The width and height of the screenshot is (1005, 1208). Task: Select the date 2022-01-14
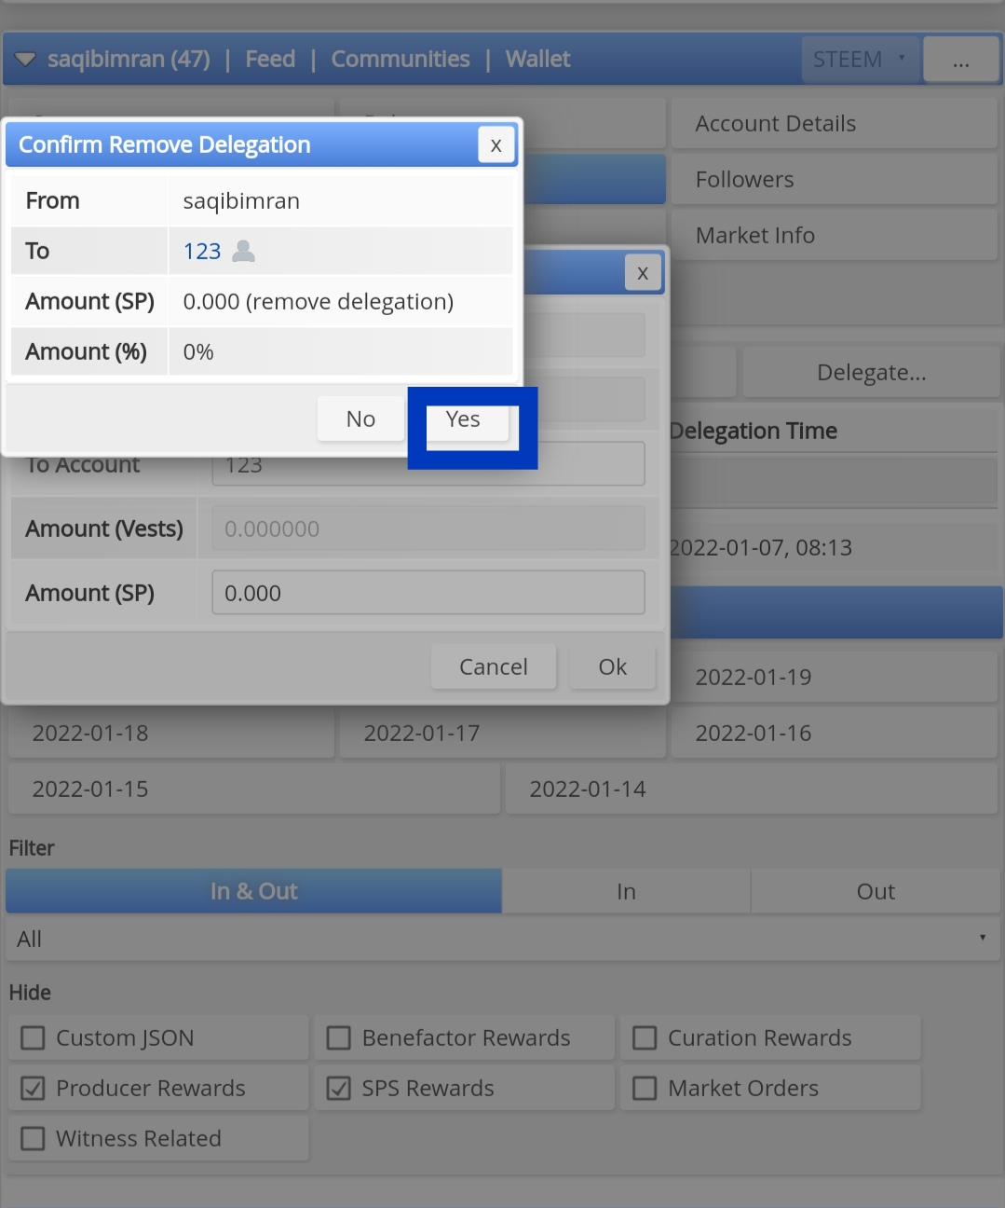coord(752,789)
